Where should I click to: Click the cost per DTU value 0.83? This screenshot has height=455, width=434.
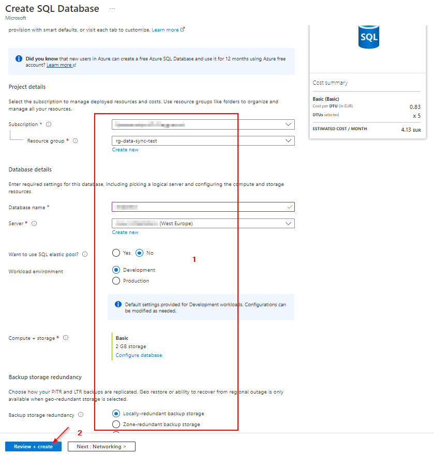point(415,107)
